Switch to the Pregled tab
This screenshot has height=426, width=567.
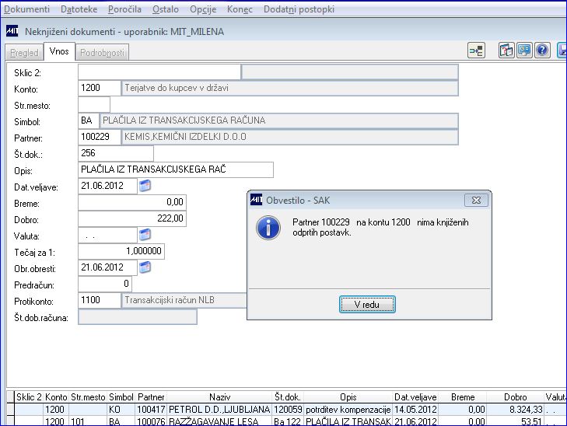point(24,53)
